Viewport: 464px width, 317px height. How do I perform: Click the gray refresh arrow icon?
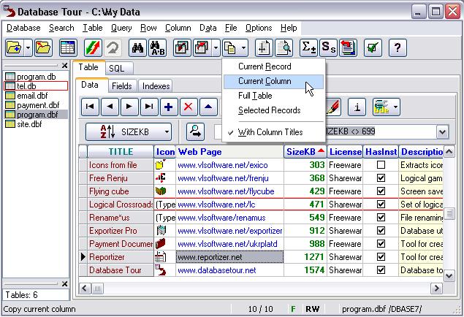coord(112,47)
